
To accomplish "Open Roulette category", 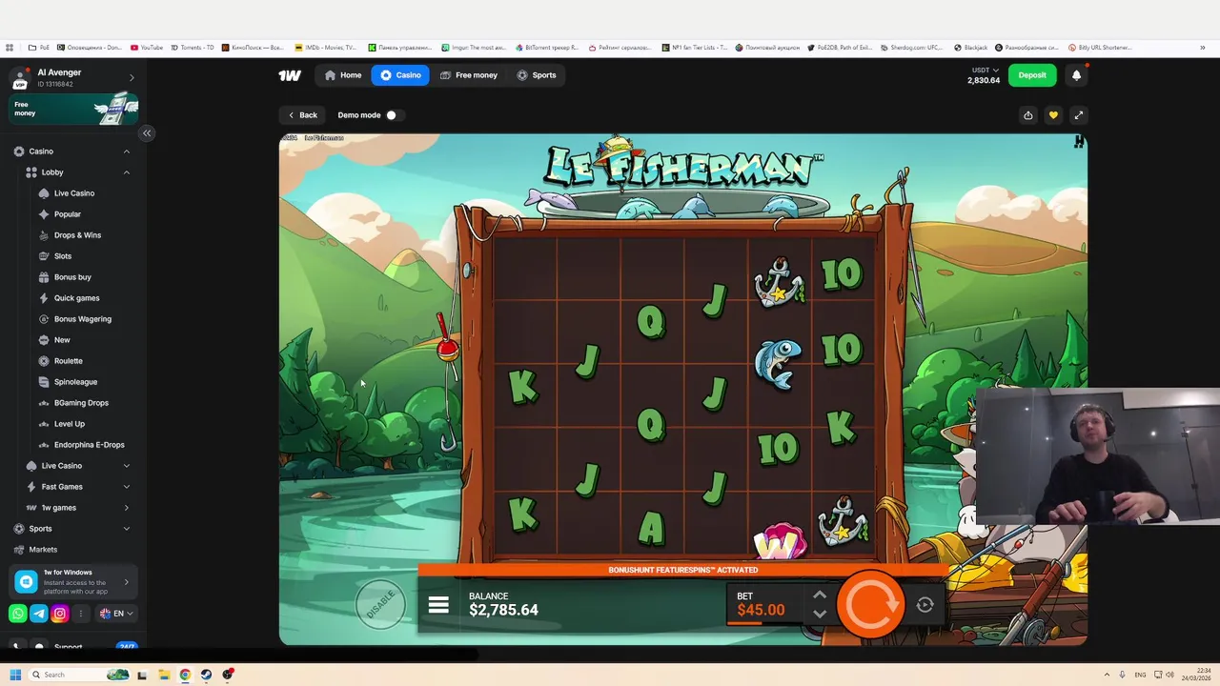I will coord(68,361).
